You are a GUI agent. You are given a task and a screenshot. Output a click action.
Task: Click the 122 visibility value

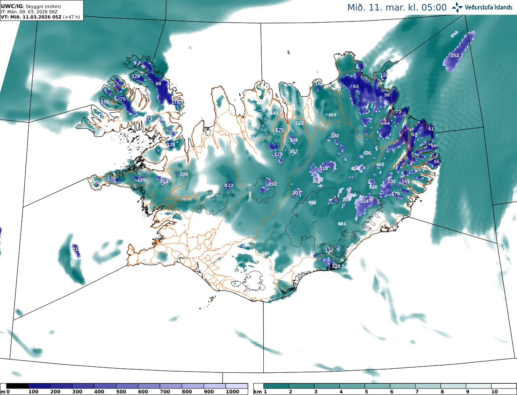229,185
